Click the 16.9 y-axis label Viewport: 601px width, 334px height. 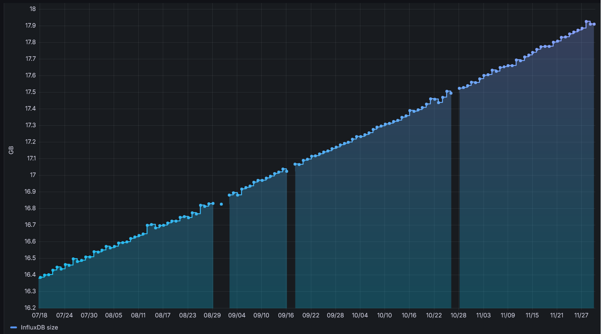click(x=31, y=192)
